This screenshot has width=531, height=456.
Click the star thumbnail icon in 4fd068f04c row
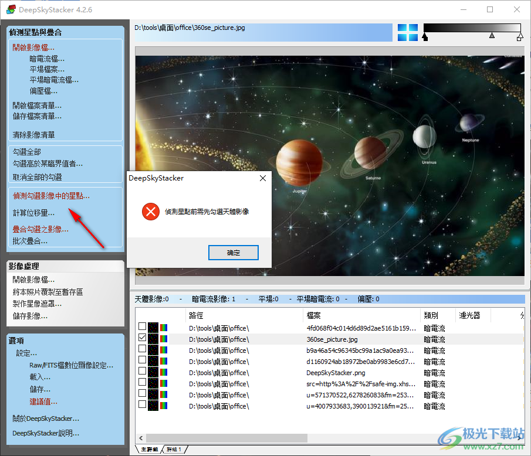pos(153,328)
